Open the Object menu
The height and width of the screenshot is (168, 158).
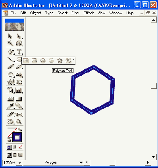point(36,13)
